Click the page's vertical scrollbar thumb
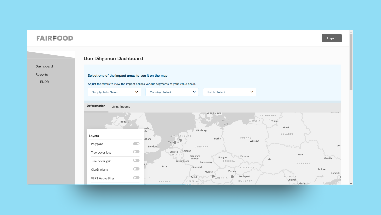This screenshot has width=381, height=215. point(351,62)
